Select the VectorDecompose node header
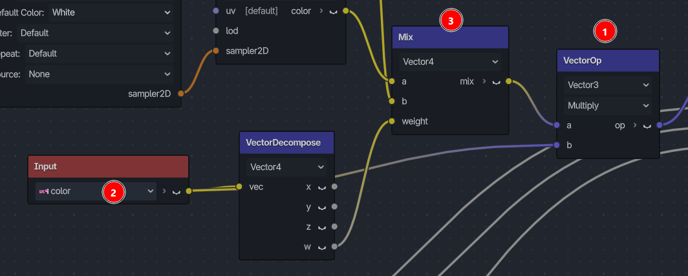Image resolution: width=688 pixels, height=276 pixels. pos(287,143)
